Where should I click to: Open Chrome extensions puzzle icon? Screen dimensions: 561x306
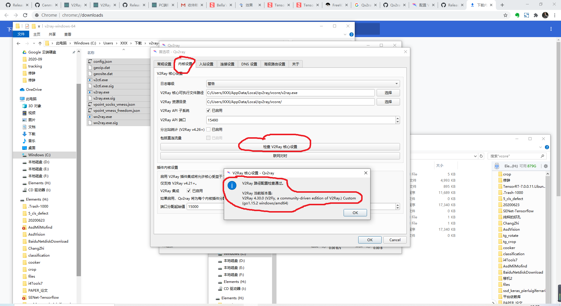tap(536, 15)
